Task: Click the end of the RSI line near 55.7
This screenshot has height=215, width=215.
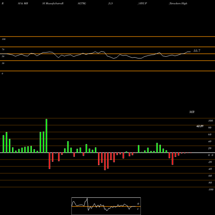Action: (190, 52)
